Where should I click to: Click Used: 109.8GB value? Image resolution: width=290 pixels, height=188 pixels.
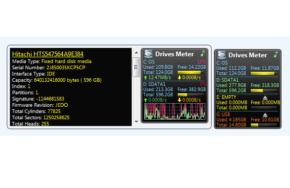pyautogui.click(x=158, y=67)
